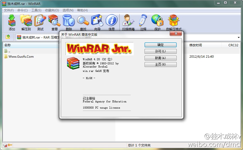Click the 解压到 (Extract To) toolbar icon

(x=26, y=20)
